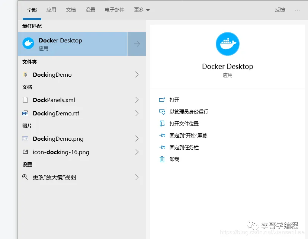Click Docker Desktop title in preview pane

click(227, 66)
